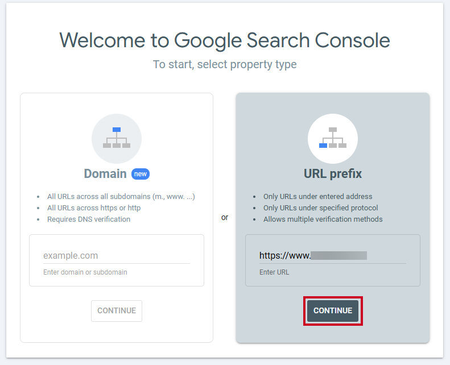
Task: Click "All URLs across all subdomains" bullet
Action: [121, 197]
